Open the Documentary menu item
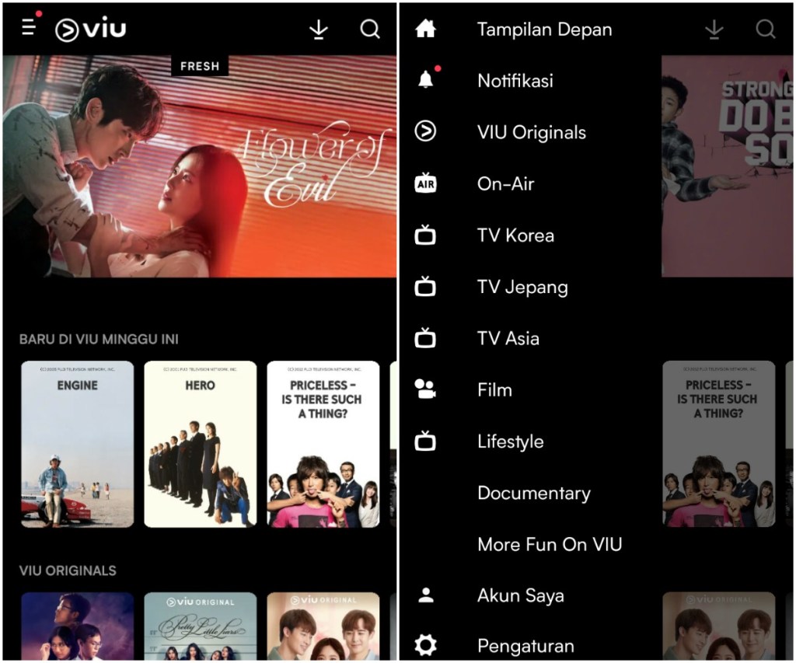The height and width of the screenshot is (663, 796). (x=533, y=493)
